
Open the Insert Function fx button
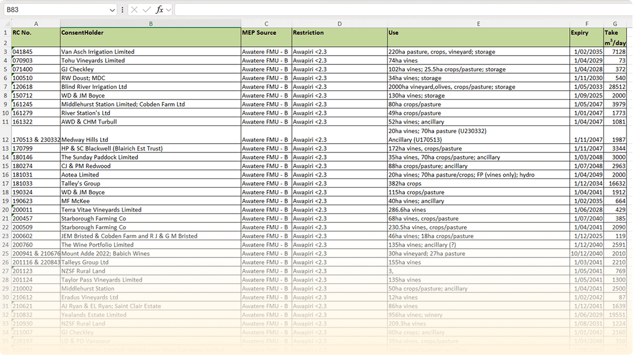pos(159,10)
